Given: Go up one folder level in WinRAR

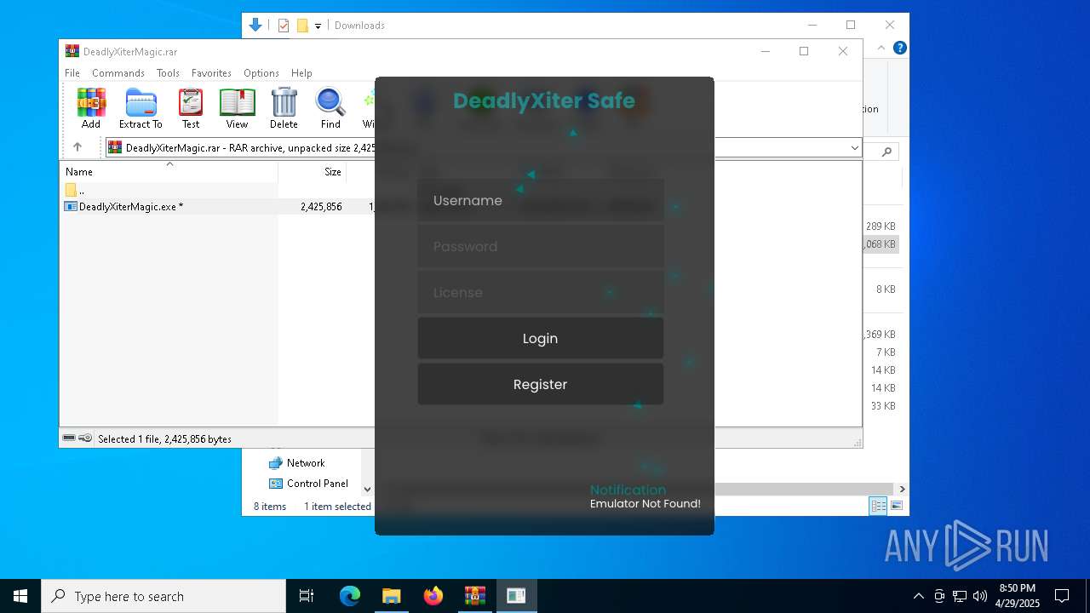Looking at the screenshot, I should pos(77,147).
